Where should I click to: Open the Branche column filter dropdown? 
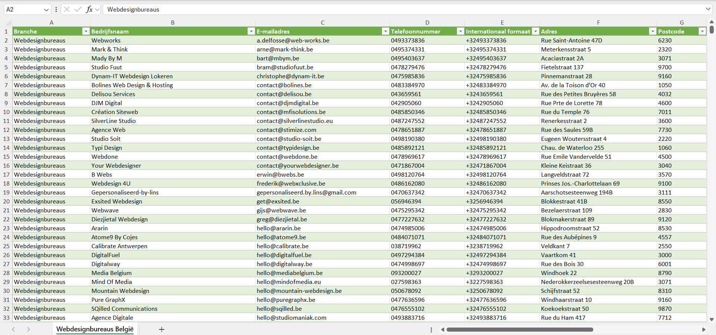pos(85,32)
